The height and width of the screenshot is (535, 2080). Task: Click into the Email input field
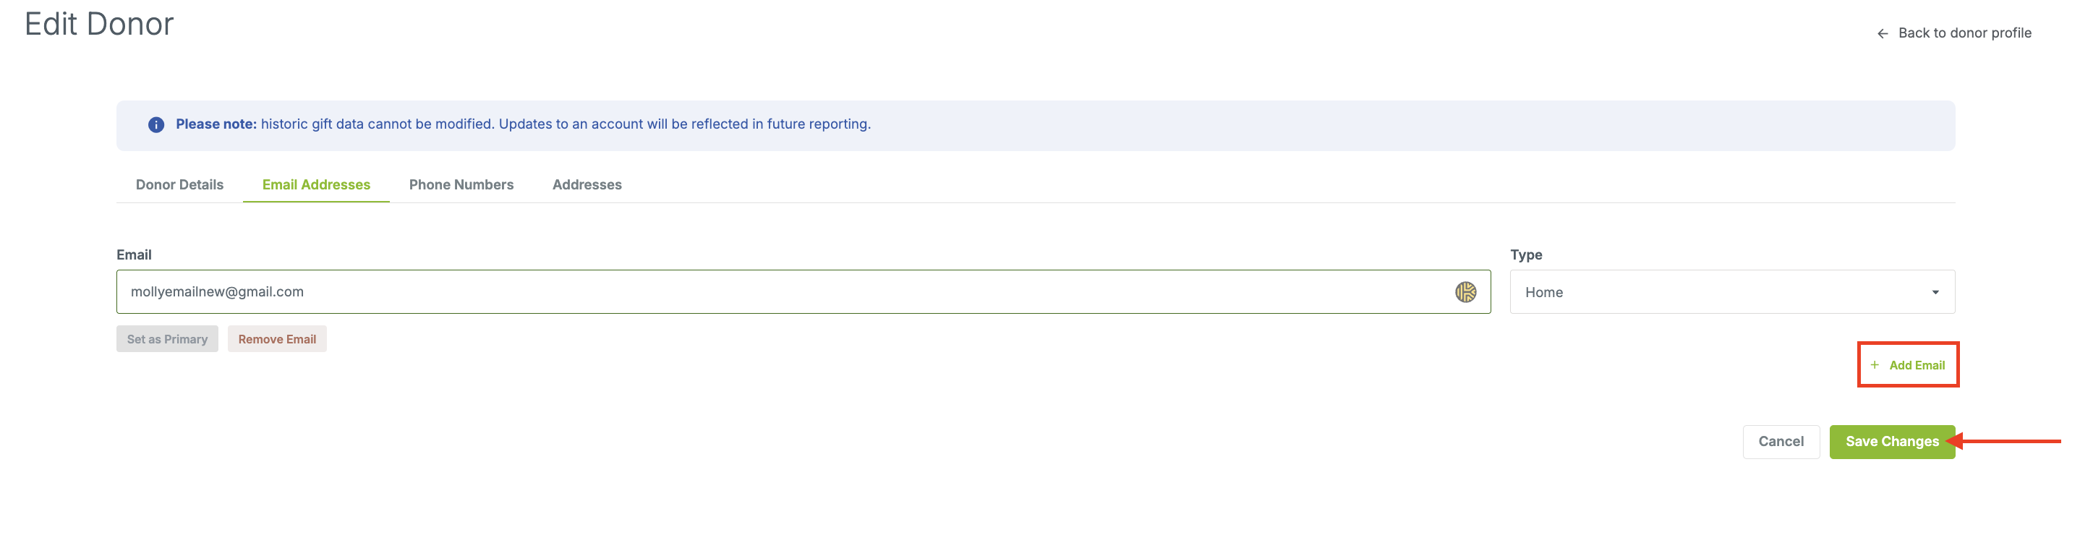coord(804,292)
